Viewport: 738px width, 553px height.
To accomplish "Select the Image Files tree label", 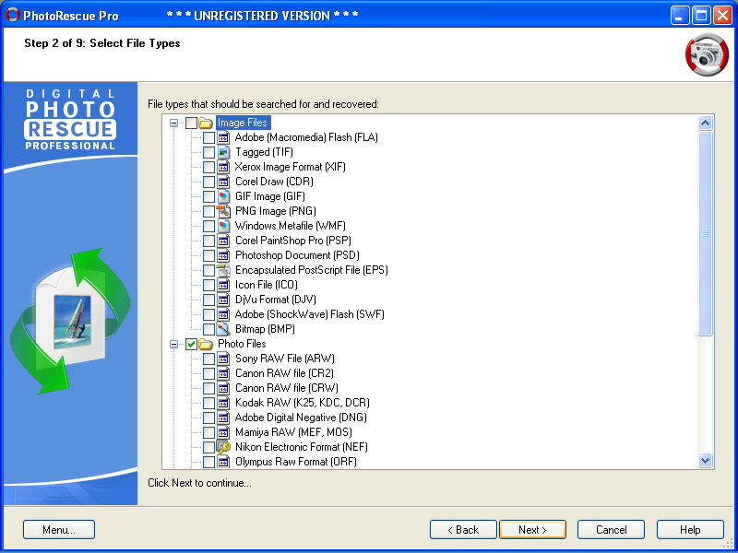I will tap(242, 124).
